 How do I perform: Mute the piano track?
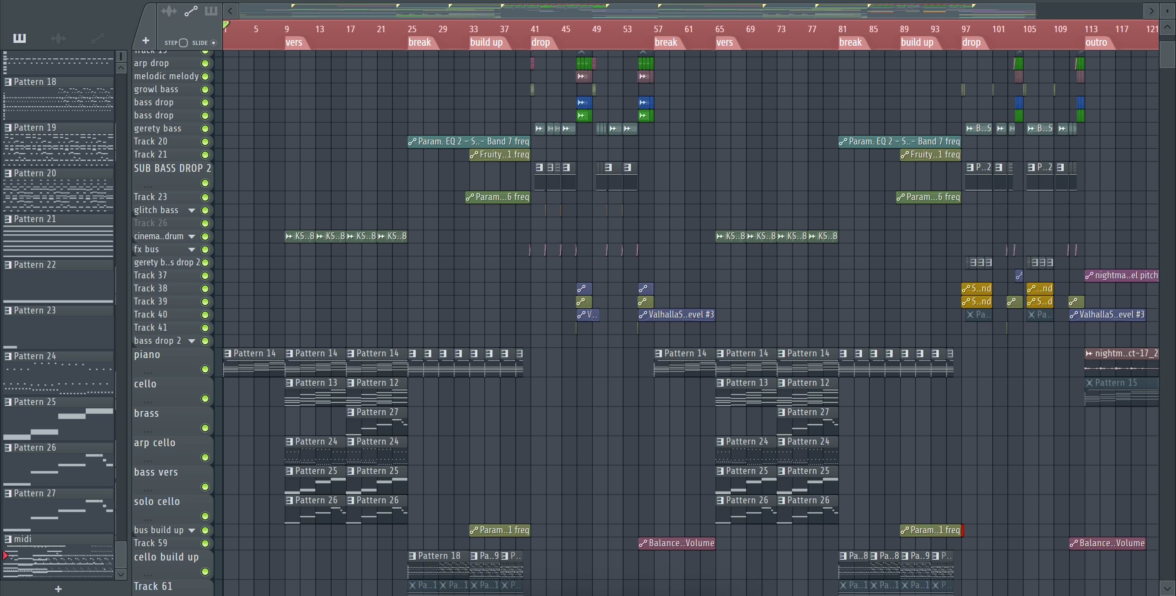point(205,369)
